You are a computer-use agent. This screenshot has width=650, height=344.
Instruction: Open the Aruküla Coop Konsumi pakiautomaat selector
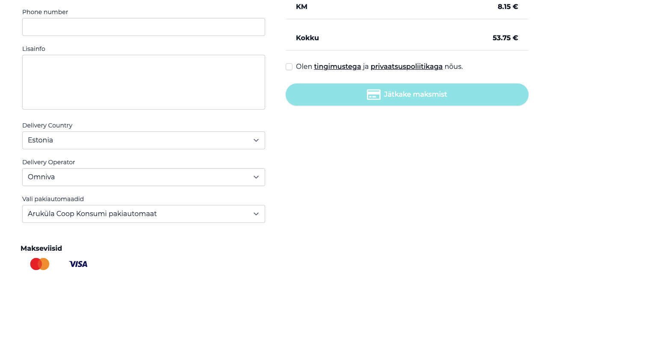[x=137, y=214]
